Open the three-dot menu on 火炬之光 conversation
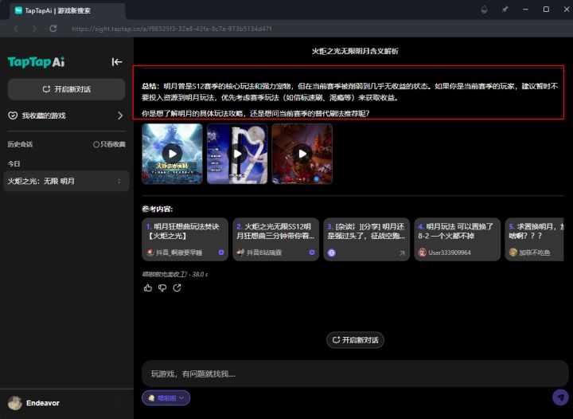 [x=119, y=181]
